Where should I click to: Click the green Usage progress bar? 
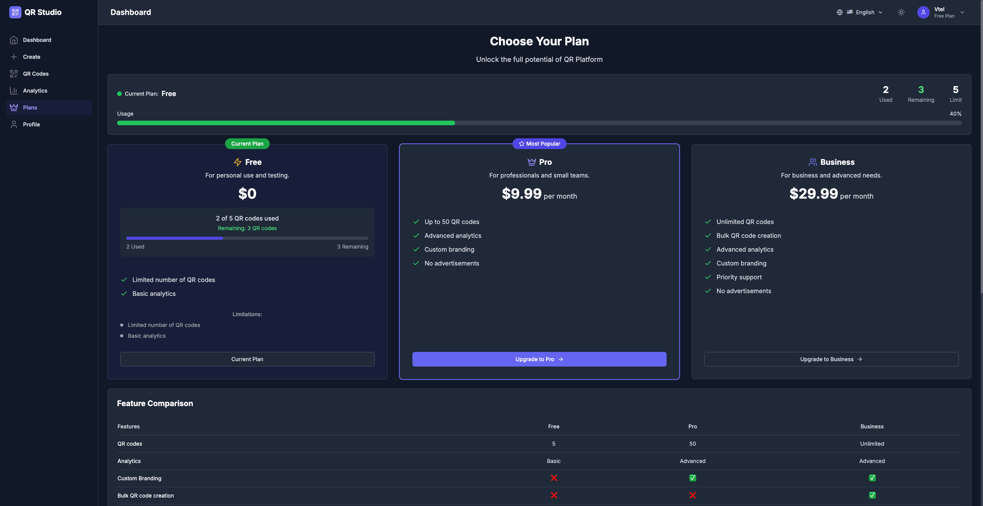[286, 123]
